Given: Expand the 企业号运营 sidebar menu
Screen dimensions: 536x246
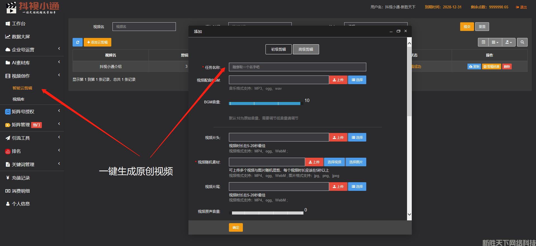Looking at the screenshot, I should (23, 50).
